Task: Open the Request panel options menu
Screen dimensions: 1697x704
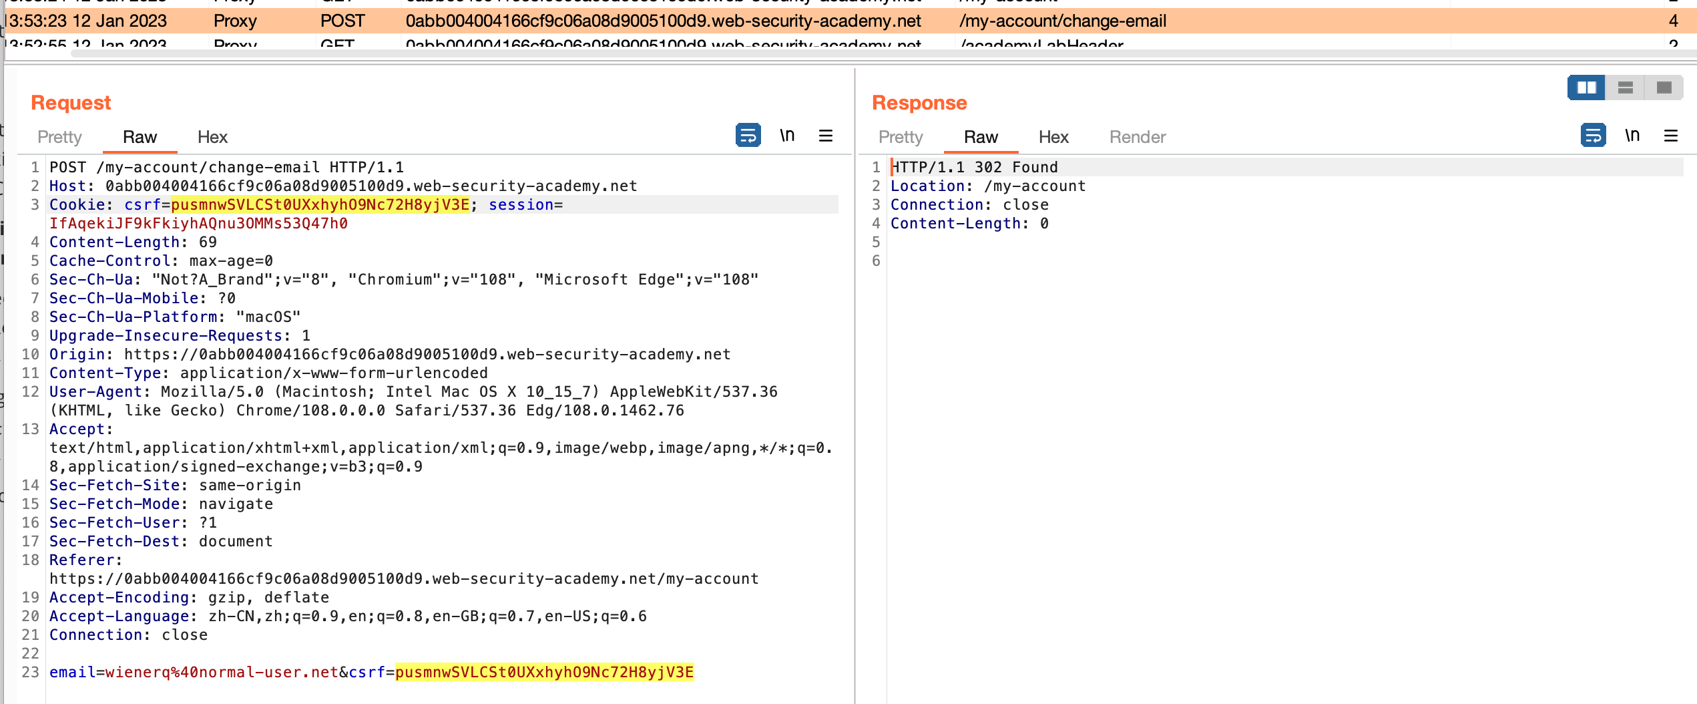Action: pos(826,136)
